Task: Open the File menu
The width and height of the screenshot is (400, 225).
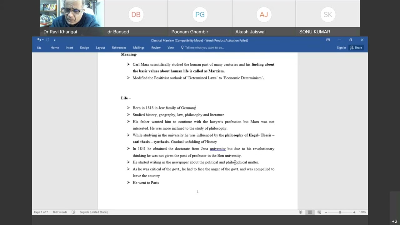Action: coord(39,48)
